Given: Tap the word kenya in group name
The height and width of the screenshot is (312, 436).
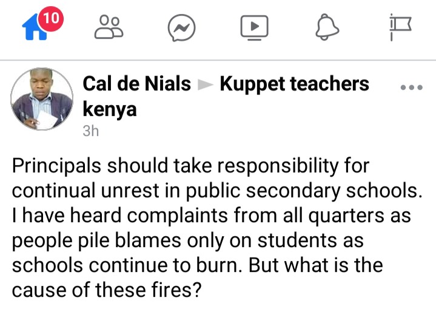Looking at the screenshot, I should 110,109.
